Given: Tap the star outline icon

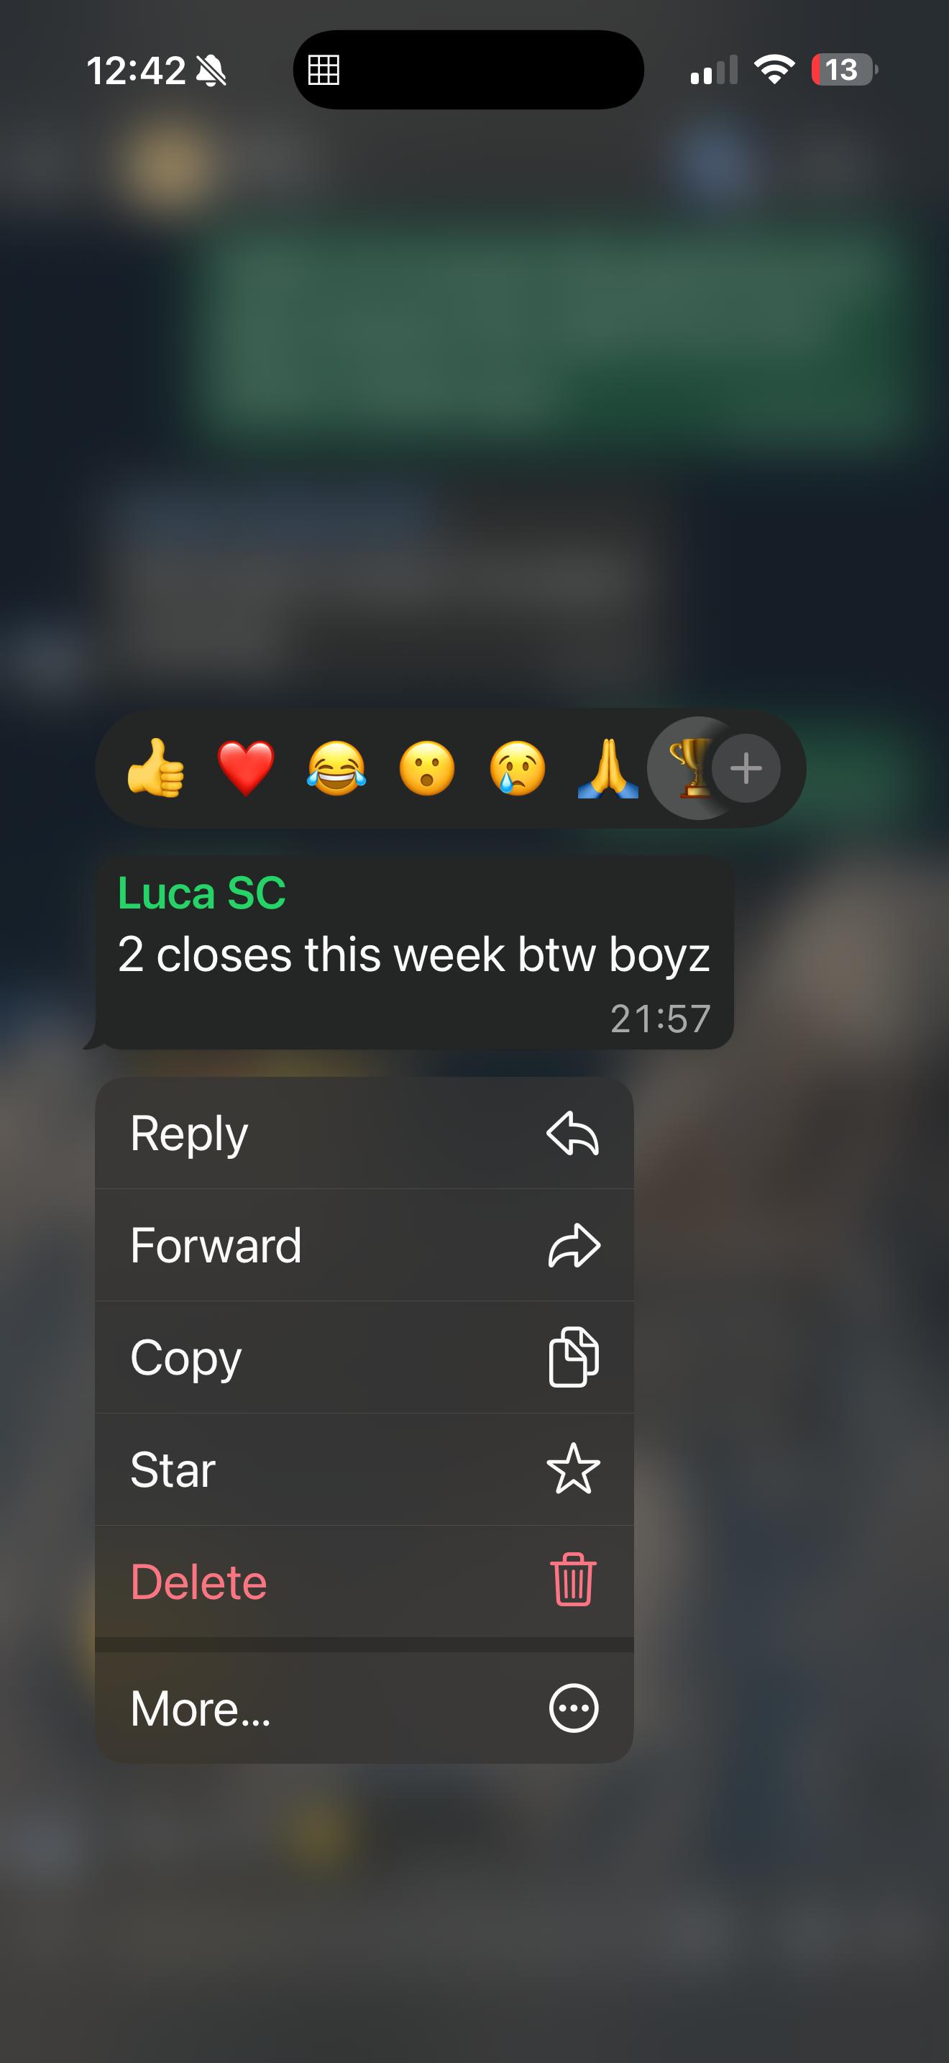Looking at the screenshot, I should pyautogui.click(x=573, y=1469).
